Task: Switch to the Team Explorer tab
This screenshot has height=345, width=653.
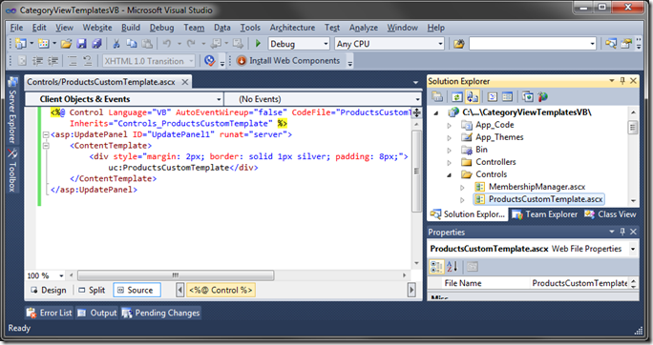Action: tap(545, 214)
